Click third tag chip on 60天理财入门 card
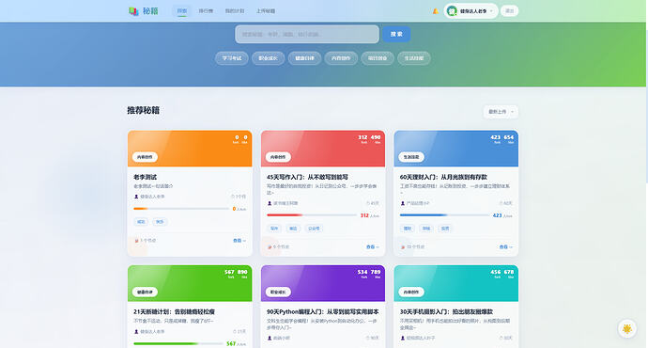This screenshot has width=648, height=348. [445, 229]
